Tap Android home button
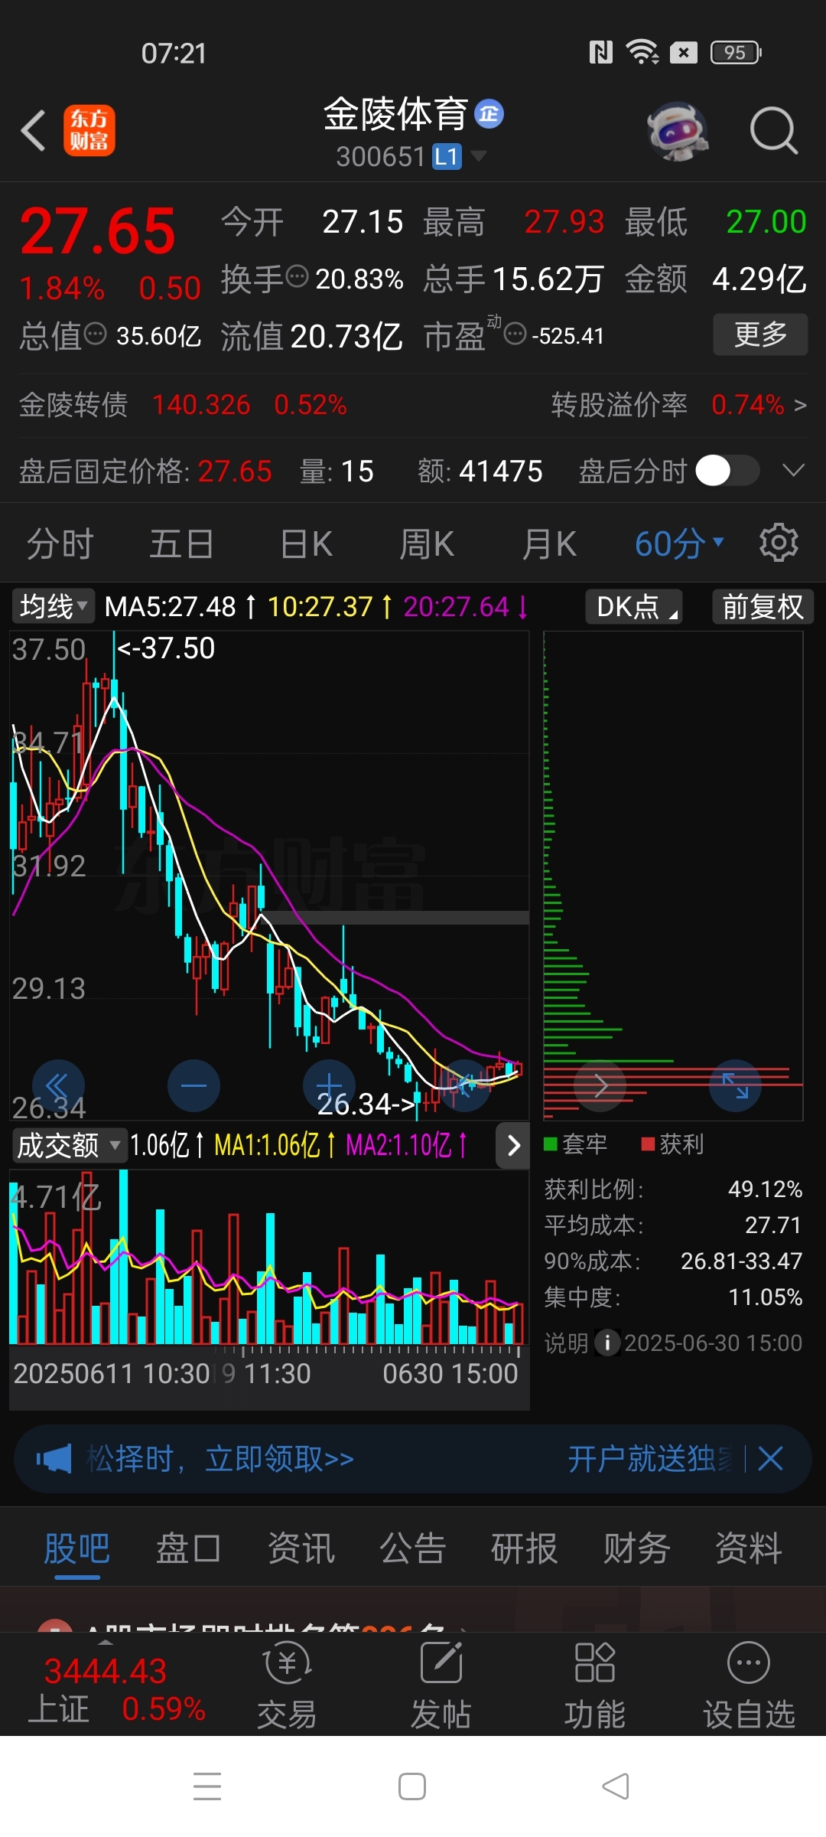 412,1786
